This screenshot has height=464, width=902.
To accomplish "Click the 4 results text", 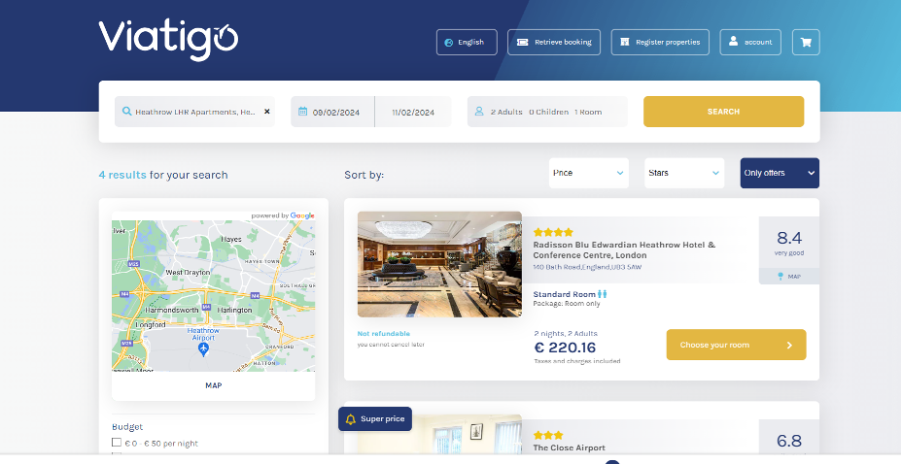I will [x=122, y=175].
